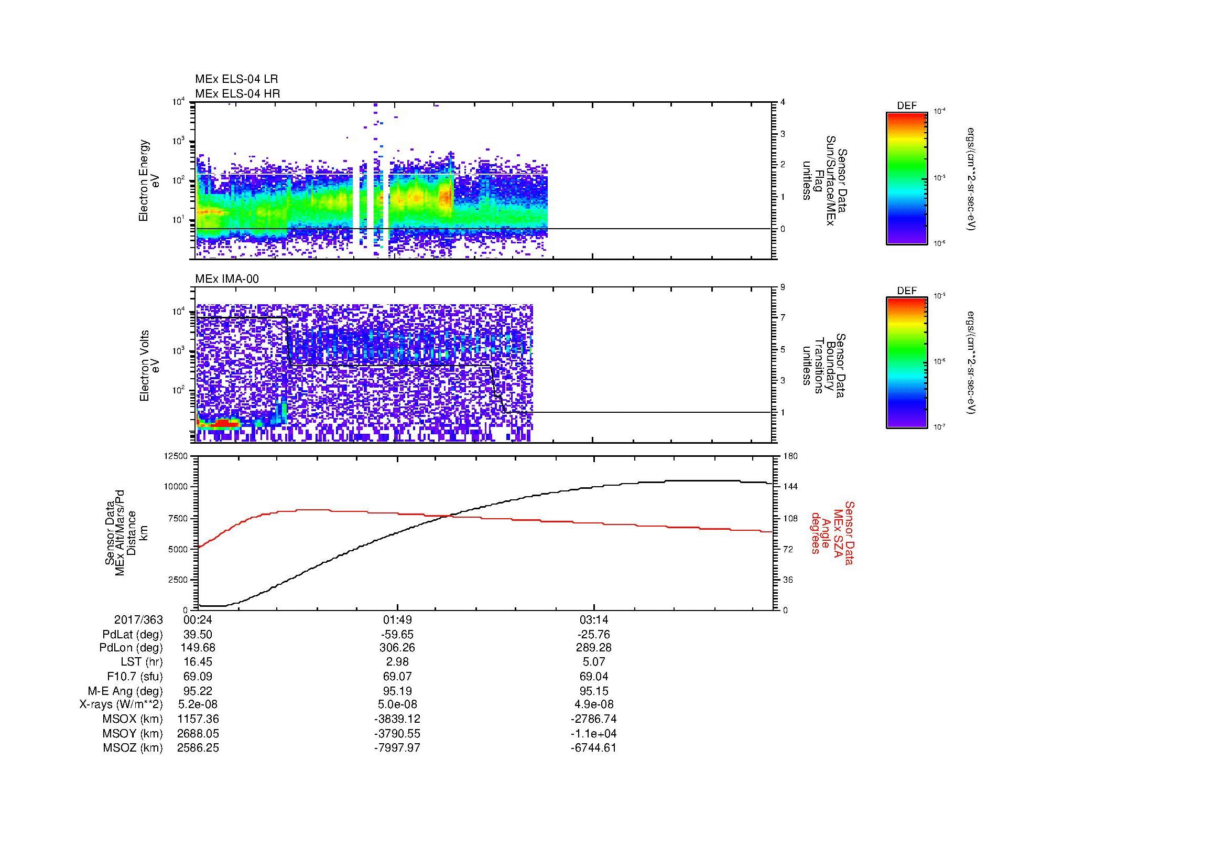Click the Electron Volts eV axis label

click(x=149, y=366)
